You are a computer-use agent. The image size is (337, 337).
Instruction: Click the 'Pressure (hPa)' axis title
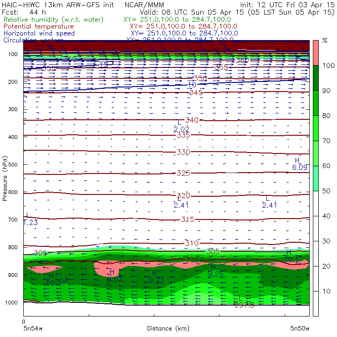(5, 179)
